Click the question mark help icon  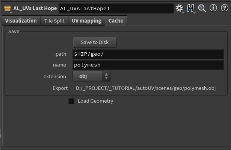click(x=225, y=8)
